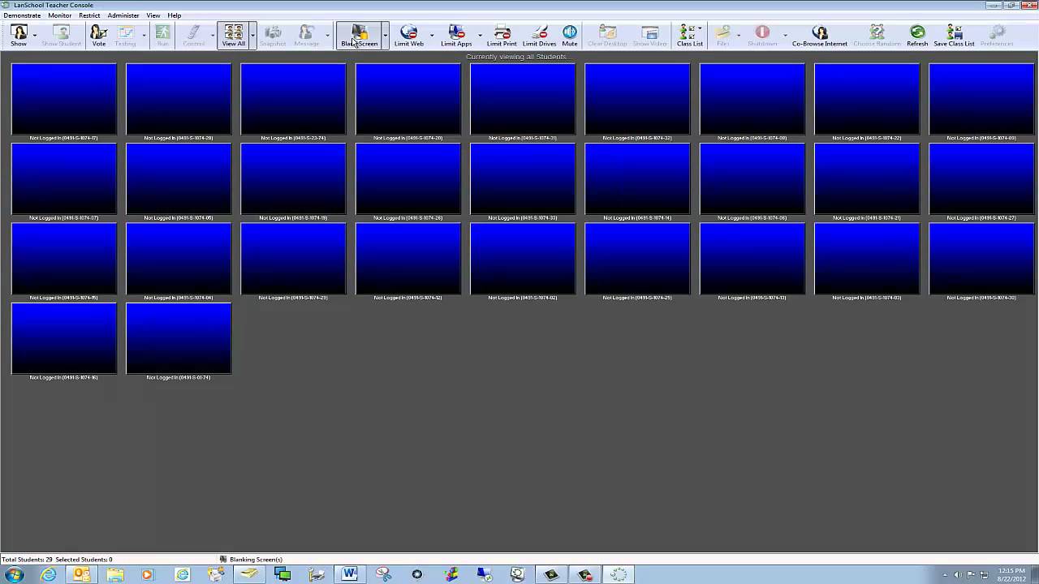The height and width of the screenshot is (584, 1039).
Task: Click the Clear Desktop icon
Action: 607,35
